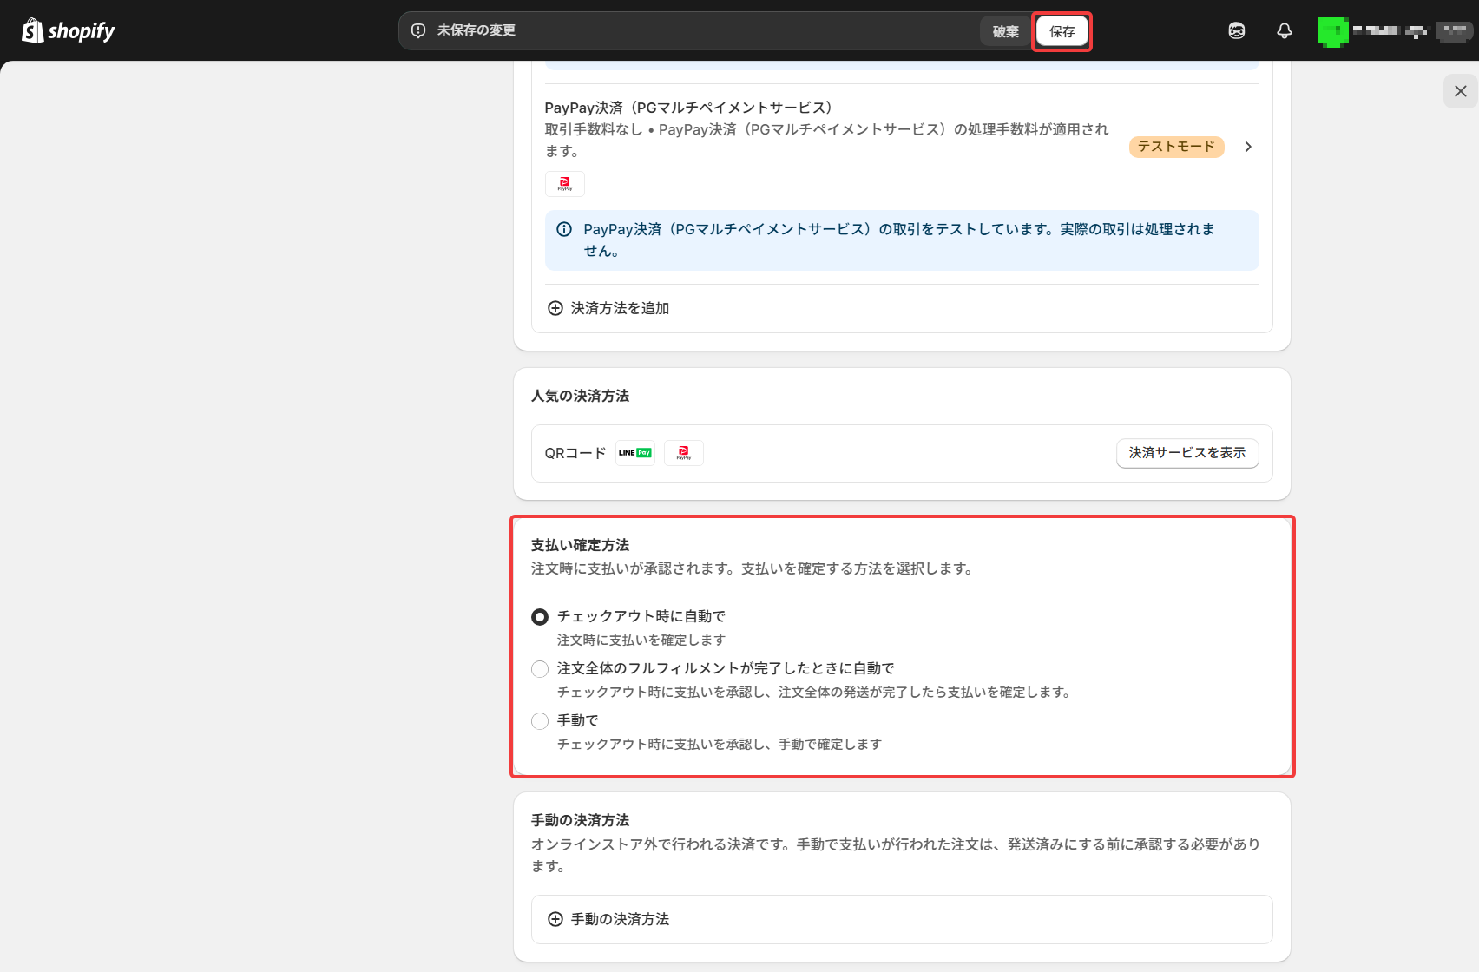Click the PayPay logo in QRコード row
Viewport: 1479px width, 972px height.
point(684,453)
